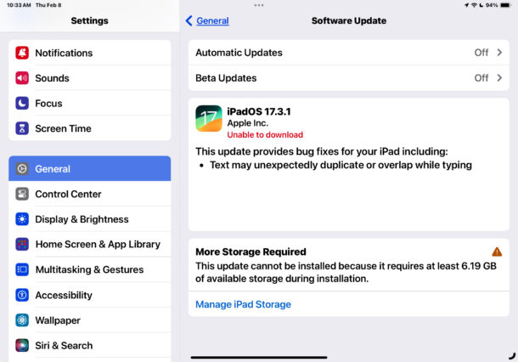518x362 pixels.
Task: Tap the Wallpaper icon
Action: point(22,320)
